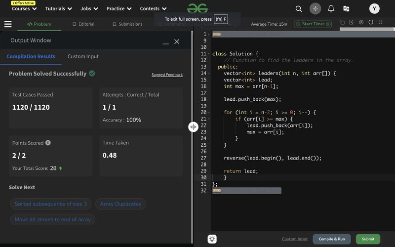The height and width of the screenshot is (247, 395).
Task: Click 'Average Time: 15m' label
Action: click(x=269, y=24)
